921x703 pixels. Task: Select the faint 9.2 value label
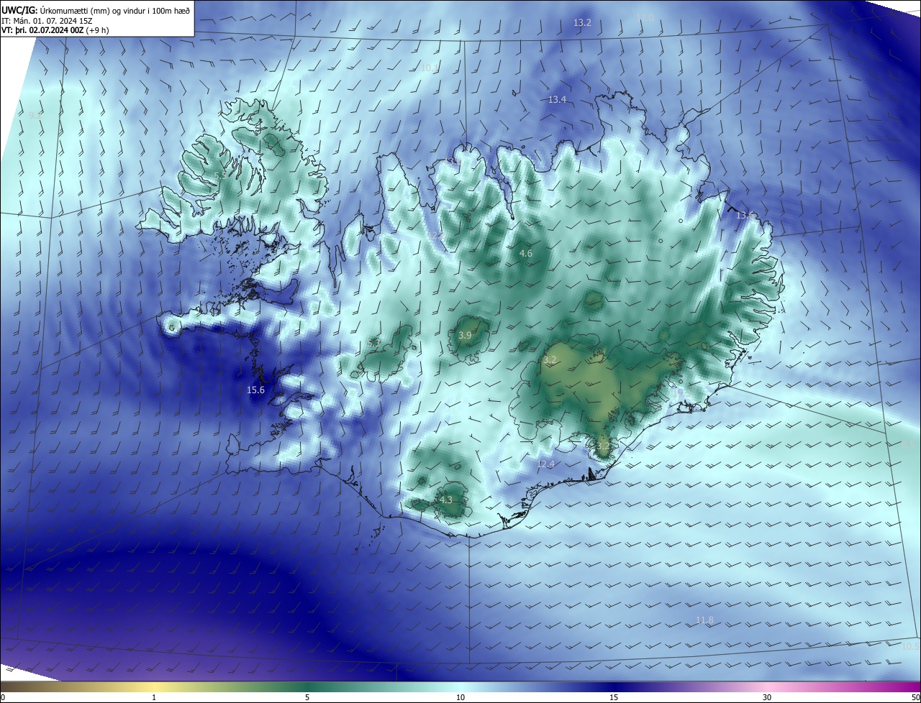point(35,115)
